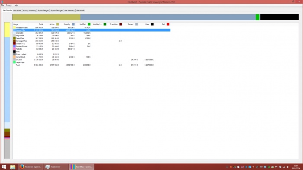Viewport: 303px width, 170px height.
Task: Open the Empty menu
Action: 9,5
